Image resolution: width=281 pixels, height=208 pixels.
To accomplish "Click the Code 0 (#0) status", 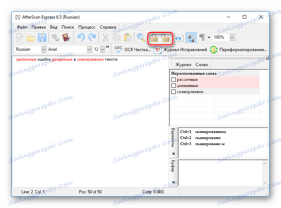I will 153,192.
